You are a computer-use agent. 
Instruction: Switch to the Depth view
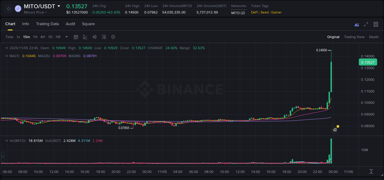(x=374, y=37)
